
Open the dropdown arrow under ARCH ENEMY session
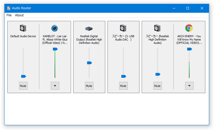[189, 86]
